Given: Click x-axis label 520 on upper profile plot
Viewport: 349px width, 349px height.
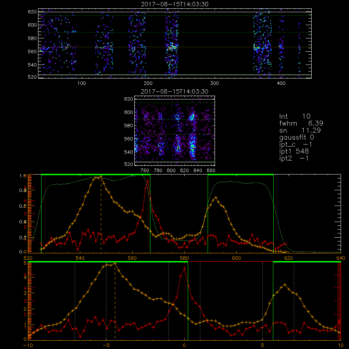Looking at the screenshot, I should 28,258.
